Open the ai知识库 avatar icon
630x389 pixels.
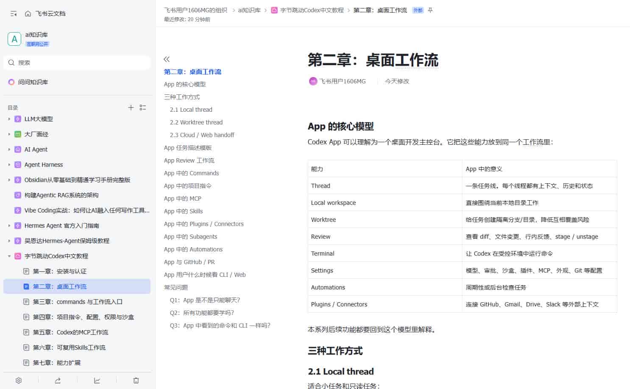click(x=14, y=39)
